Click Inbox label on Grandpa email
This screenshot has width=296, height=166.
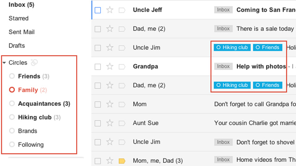223,66
